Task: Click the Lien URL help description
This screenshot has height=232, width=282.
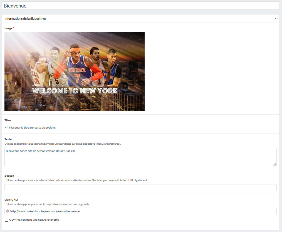Action: tap(47, 204)
